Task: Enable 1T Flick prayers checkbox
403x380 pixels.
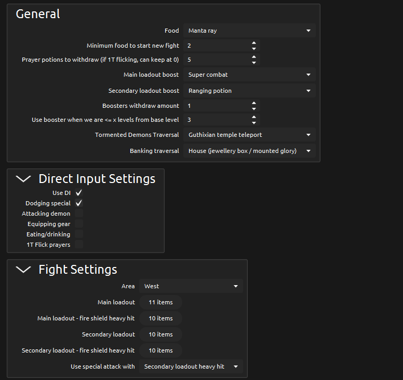Action: point(79,245)
